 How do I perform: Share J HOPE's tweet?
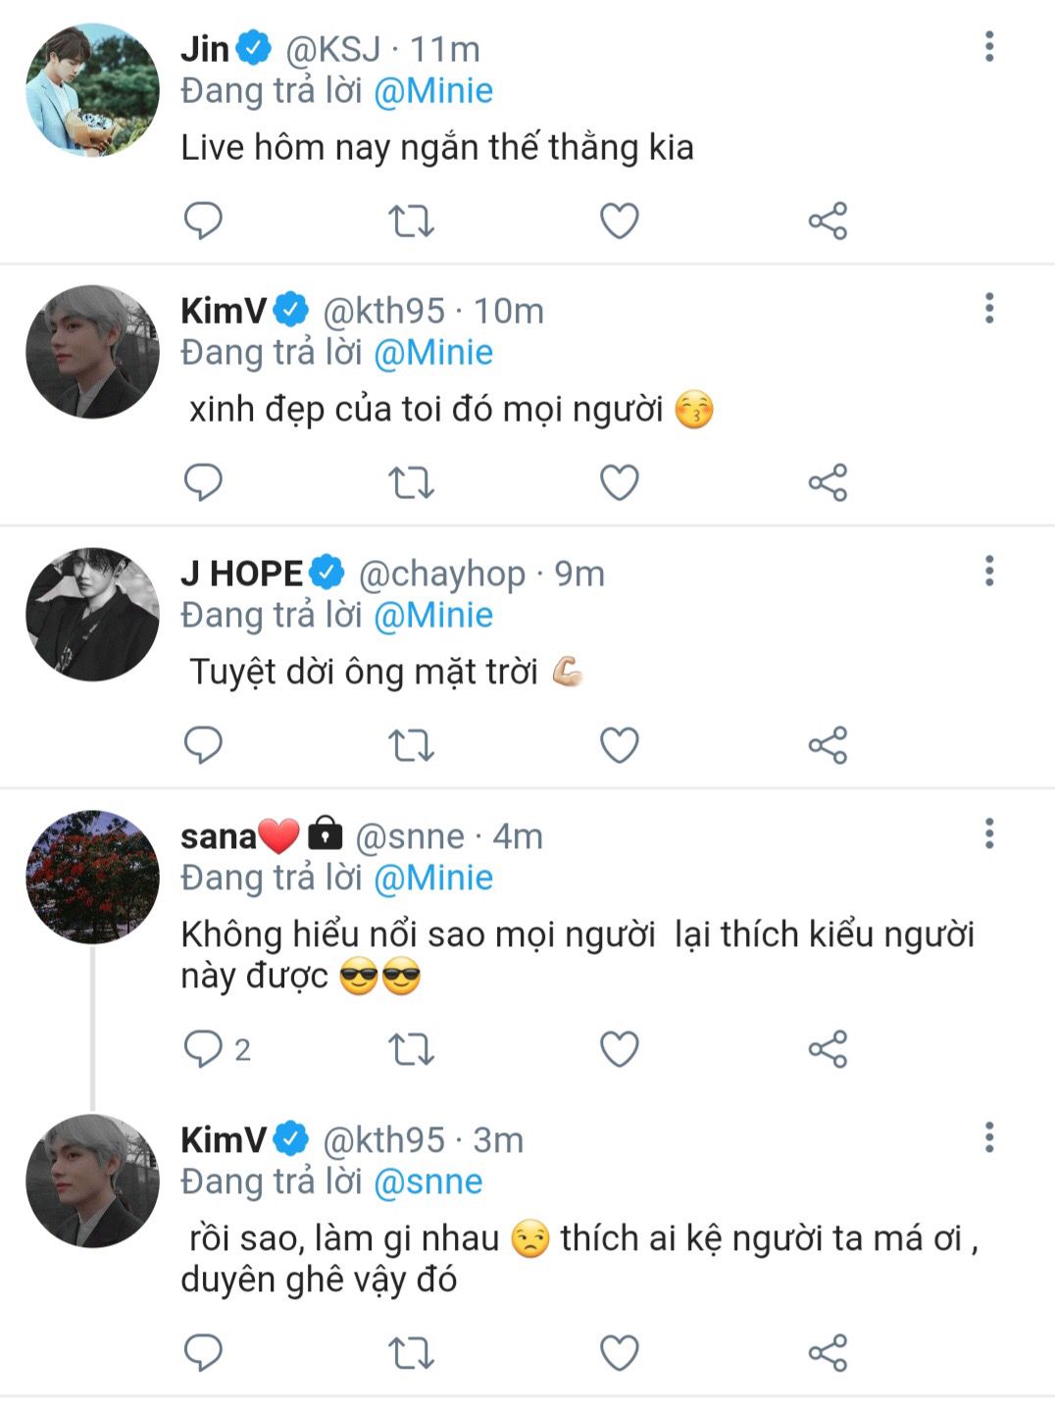(x=828, y=745)
